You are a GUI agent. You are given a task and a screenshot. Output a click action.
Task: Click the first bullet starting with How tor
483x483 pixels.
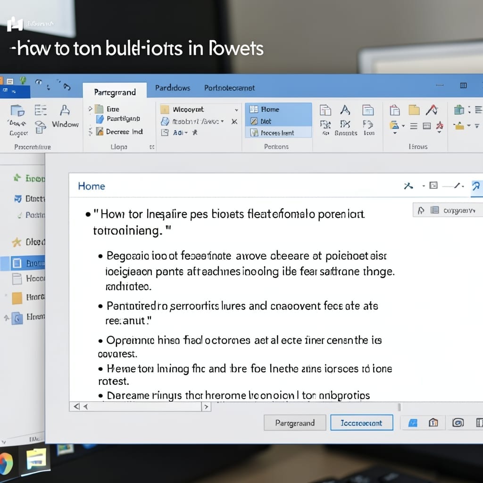[225, 222]
